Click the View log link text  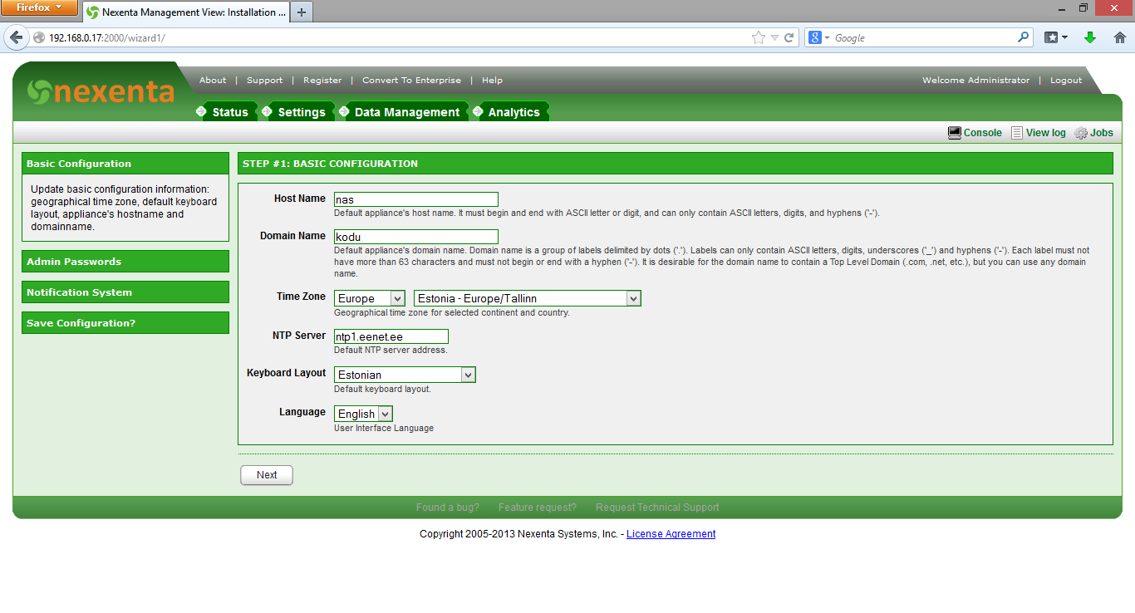(x=1046, y=133)
